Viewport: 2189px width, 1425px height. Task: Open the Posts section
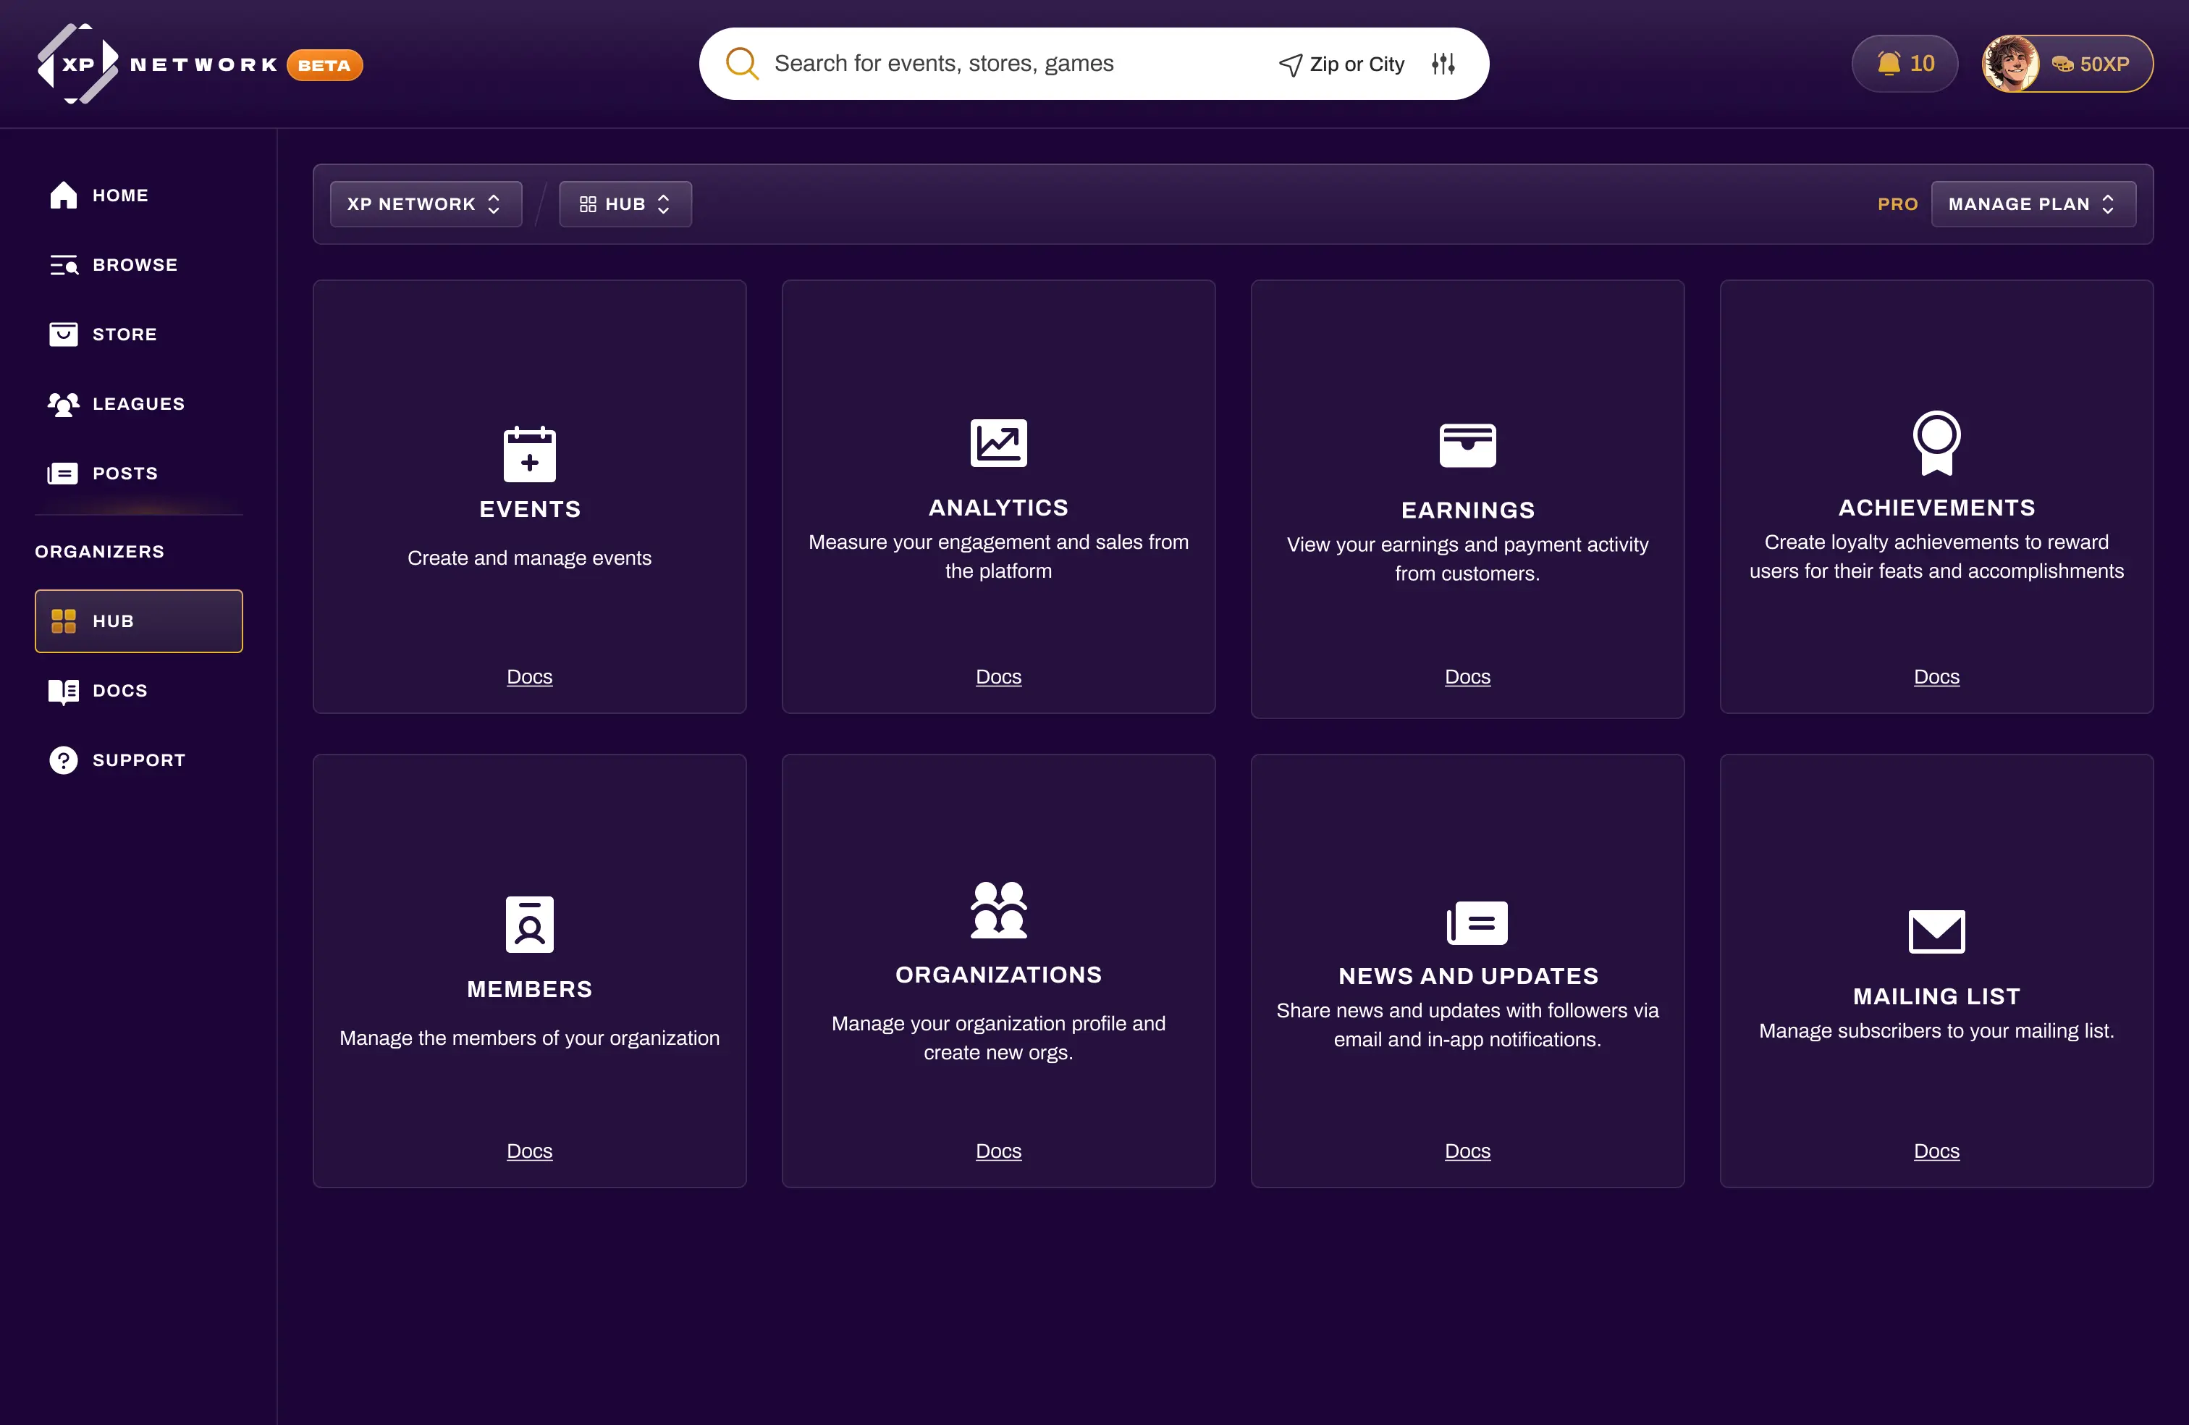(x=125, y=473)
